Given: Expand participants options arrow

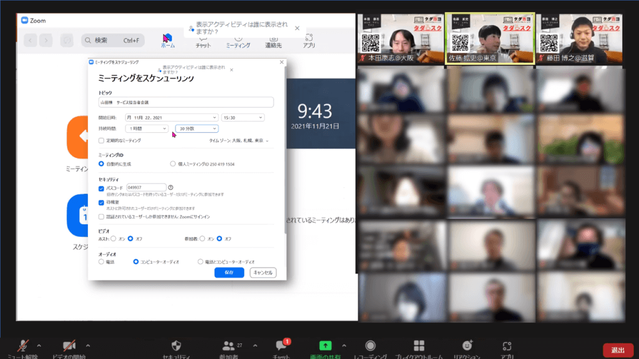Looking at the screenshot, I should [x=255, y=345].
